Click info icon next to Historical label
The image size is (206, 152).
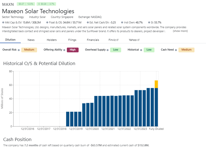point(141,50)
